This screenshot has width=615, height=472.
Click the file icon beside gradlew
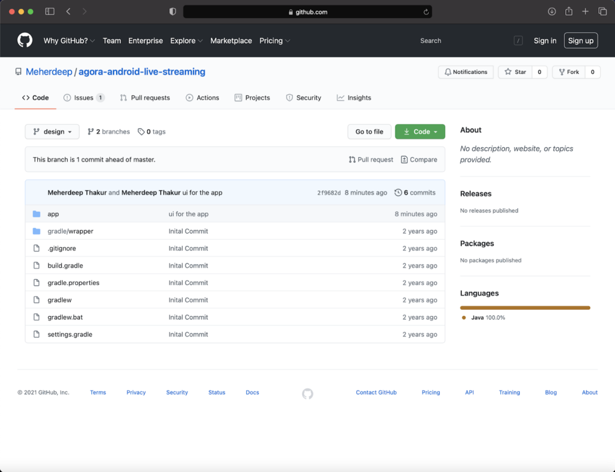37,300
